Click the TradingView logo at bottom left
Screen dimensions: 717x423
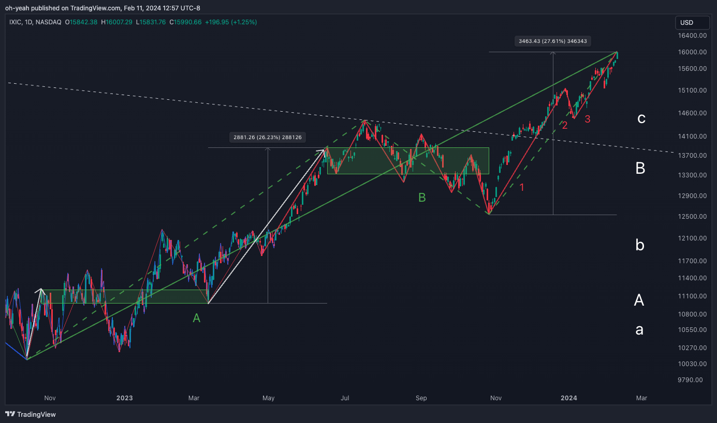click(31, 414)
